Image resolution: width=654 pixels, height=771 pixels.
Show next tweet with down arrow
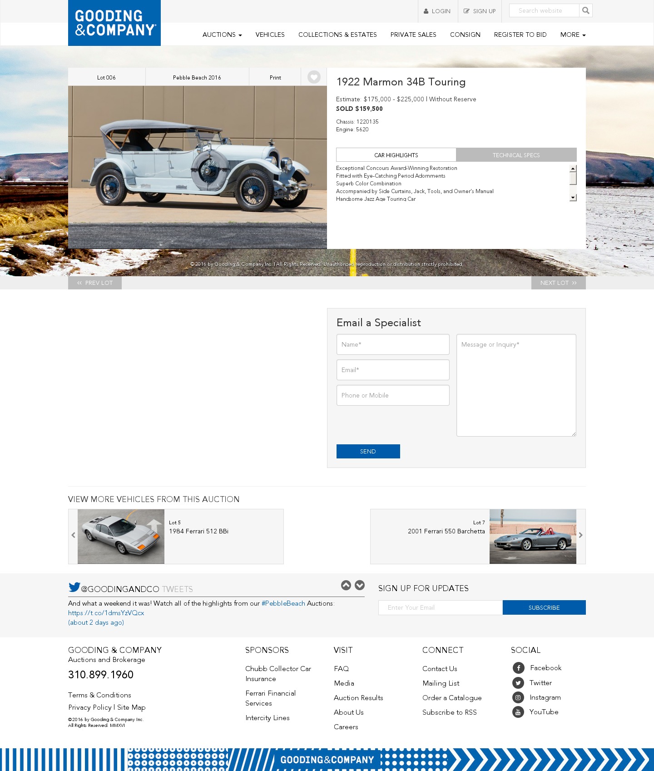pyautogui.click(x=360, y=585)
